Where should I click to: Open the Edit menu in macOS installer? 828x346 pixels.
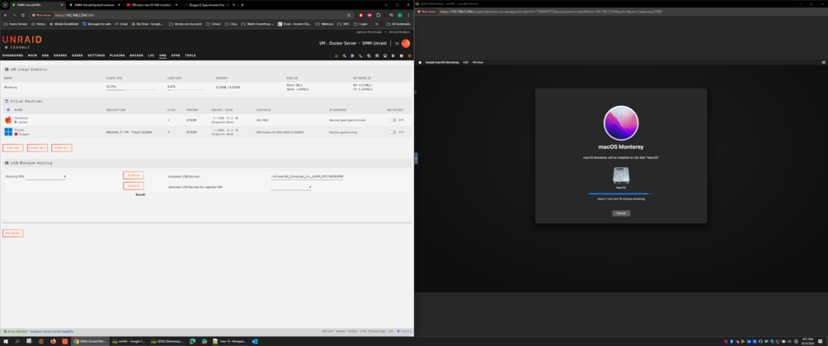(465, 62)
